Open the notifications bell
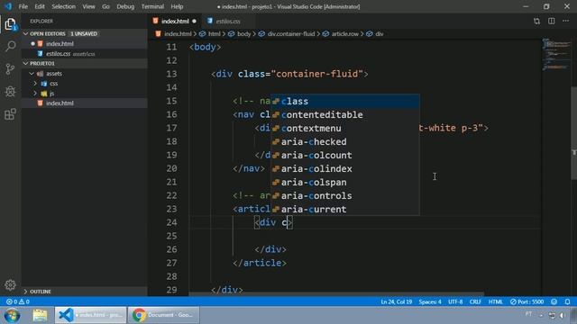577x324 pixels. 567,301
